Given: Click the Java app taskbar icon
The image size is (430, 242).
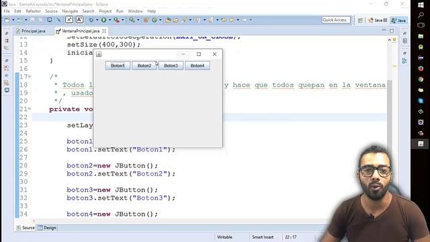Looking at the screenshot, I should pyautogui.click(x=421, y=144).
